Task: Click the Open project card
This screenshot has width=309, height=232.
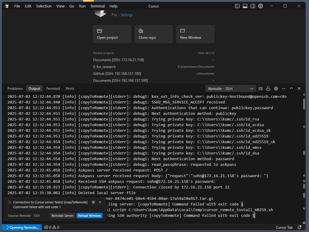Action: click(112, 34)
